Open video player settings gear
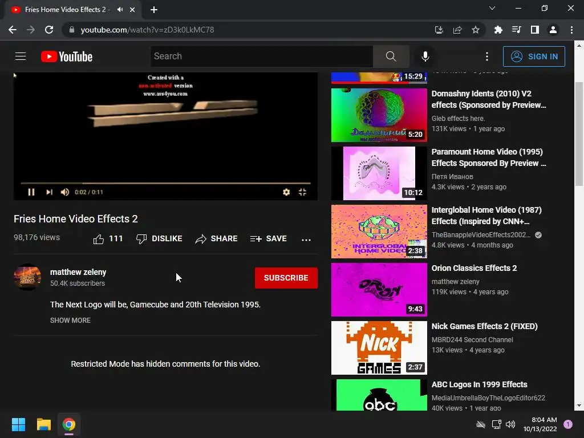 coord(286,192)
